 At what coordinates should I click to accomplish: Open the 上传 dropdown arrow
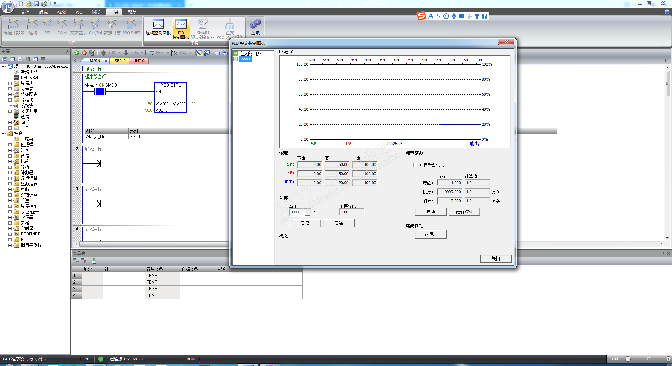(x=119, y=53)
